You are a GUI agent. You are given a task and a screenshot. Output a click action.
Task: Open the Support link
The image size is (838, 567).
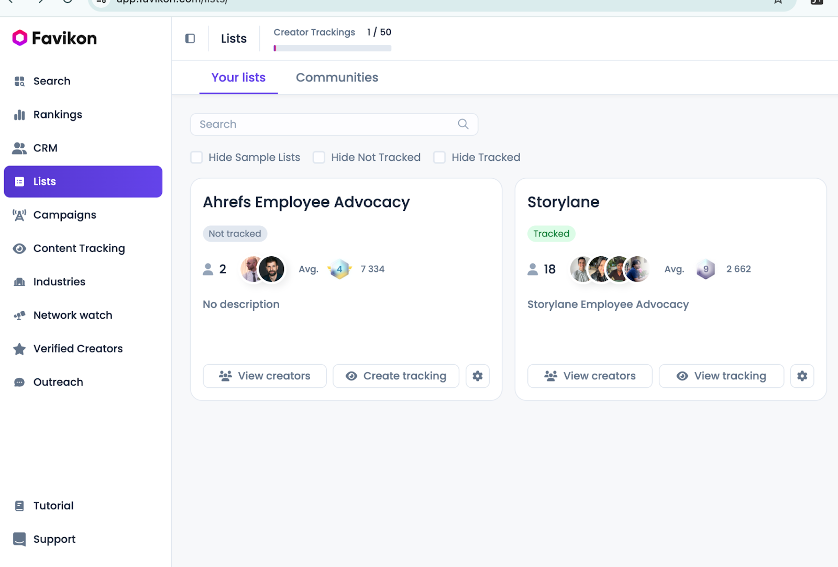[83, 539]
